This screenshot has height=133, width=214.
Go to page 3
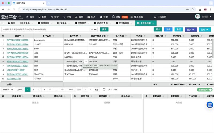[39, 90]
